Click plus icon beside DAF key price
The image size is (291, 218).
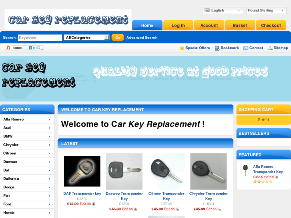click(x=94, y=204)
